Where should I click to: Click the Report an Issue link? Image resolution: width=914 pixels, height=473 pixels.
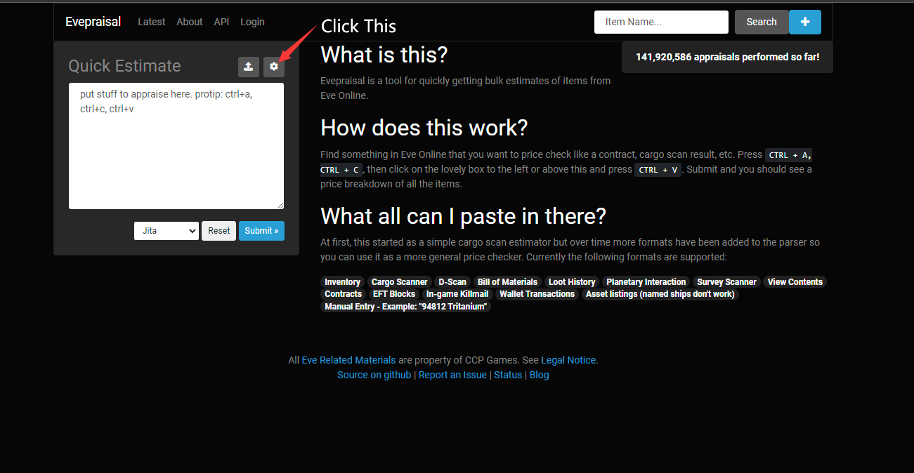[x=452, y=375]
